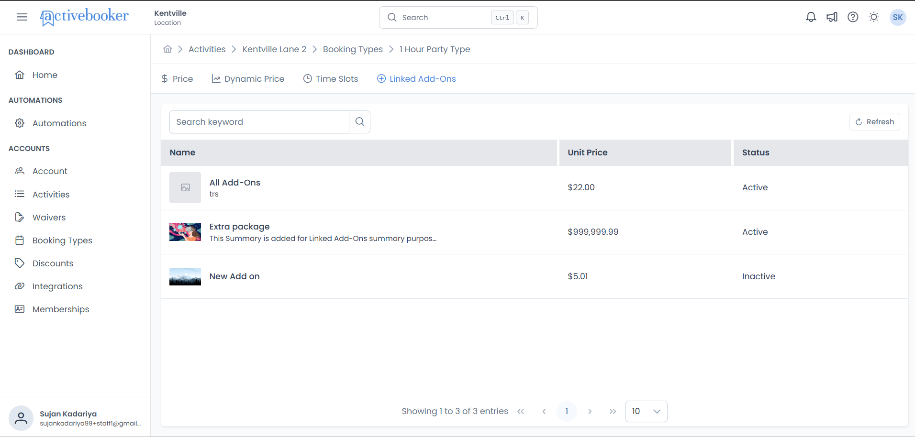The height and width of the screenshot is (437, 915).
Task: Click the Discounts tag icon
Action: [x=20, y=263]
